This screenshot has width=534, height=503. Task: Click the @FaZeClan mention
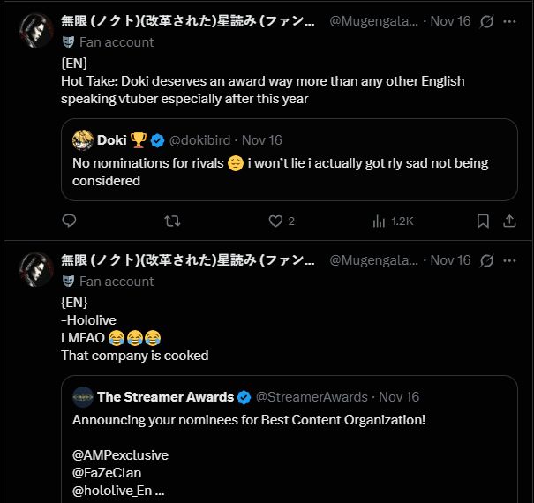click(106, 473)
